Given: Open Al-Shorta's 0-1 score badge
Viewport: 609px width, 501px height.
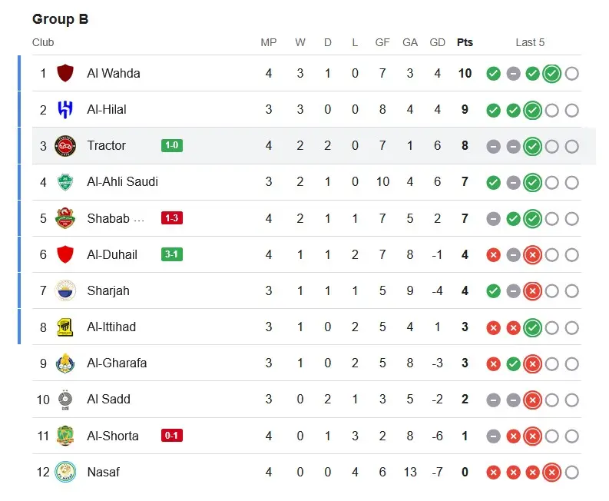Looking at the screenshot, I should pos(172,436).
